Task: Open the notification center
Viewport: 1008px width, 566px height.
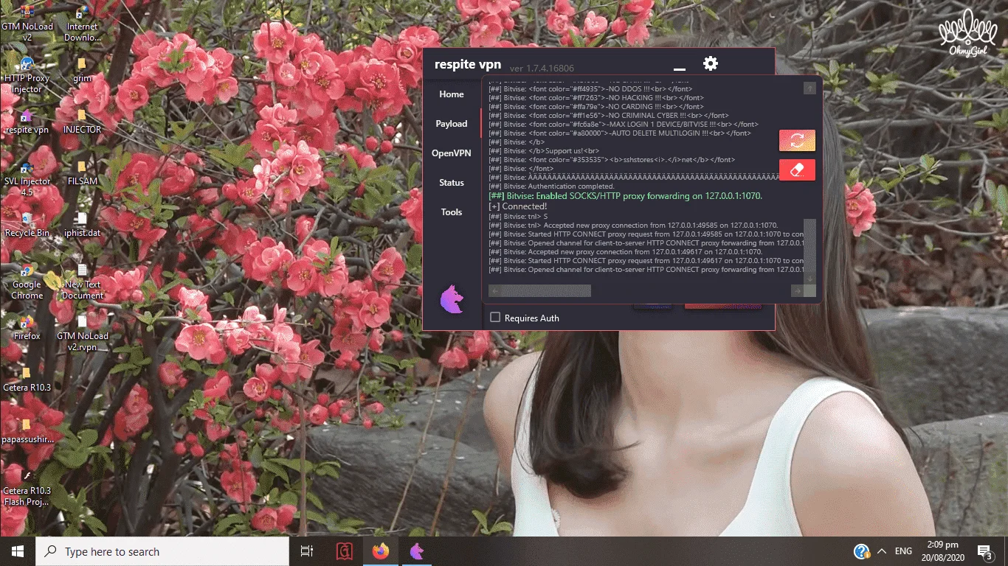Action: (x=984, y=551)
